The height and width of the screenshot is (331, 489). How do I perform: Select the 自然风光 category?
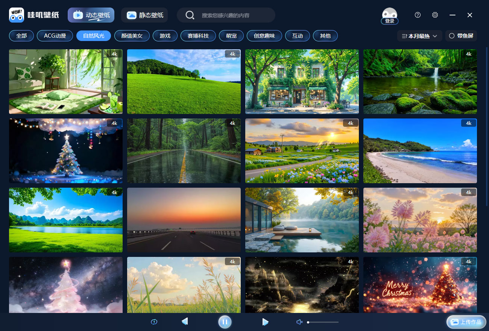tap(94, 36)
